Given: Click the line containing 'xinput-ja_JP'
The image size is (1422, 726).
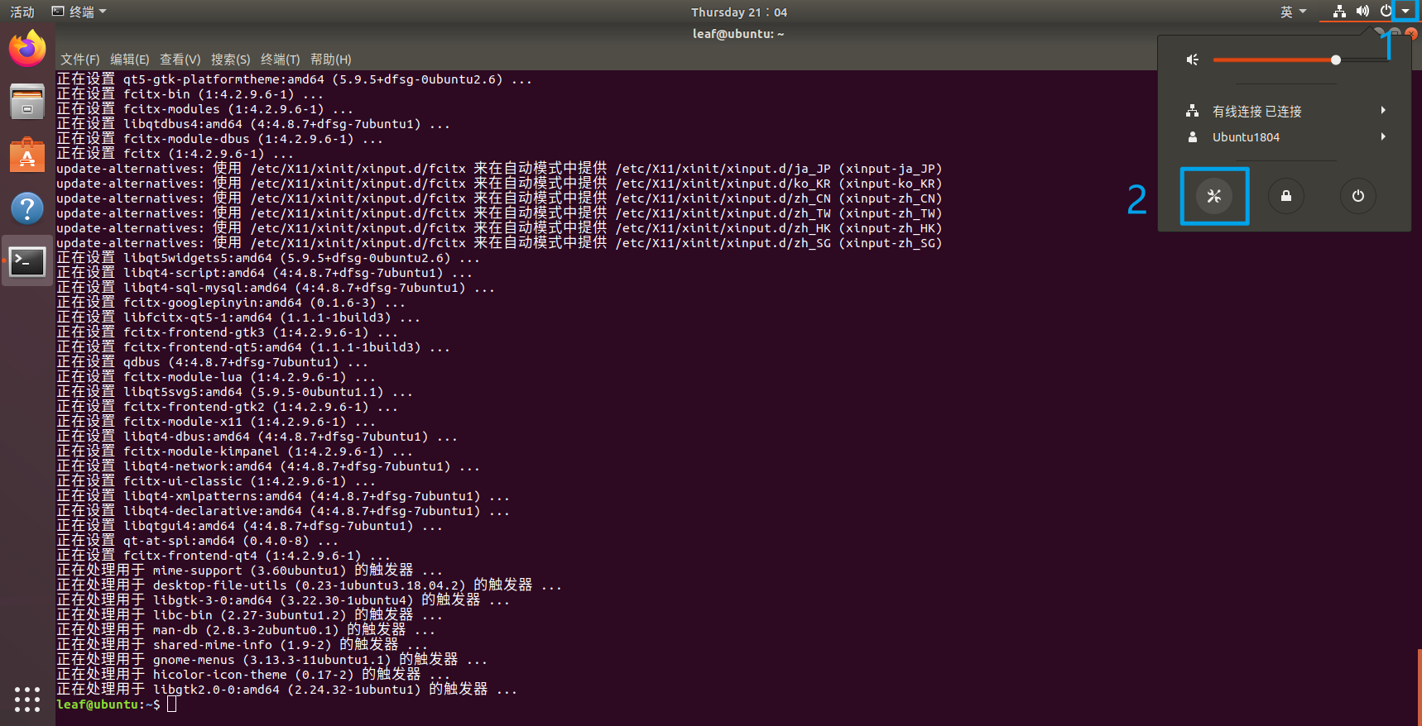Looking at the screenshot, I should [499, 169].
